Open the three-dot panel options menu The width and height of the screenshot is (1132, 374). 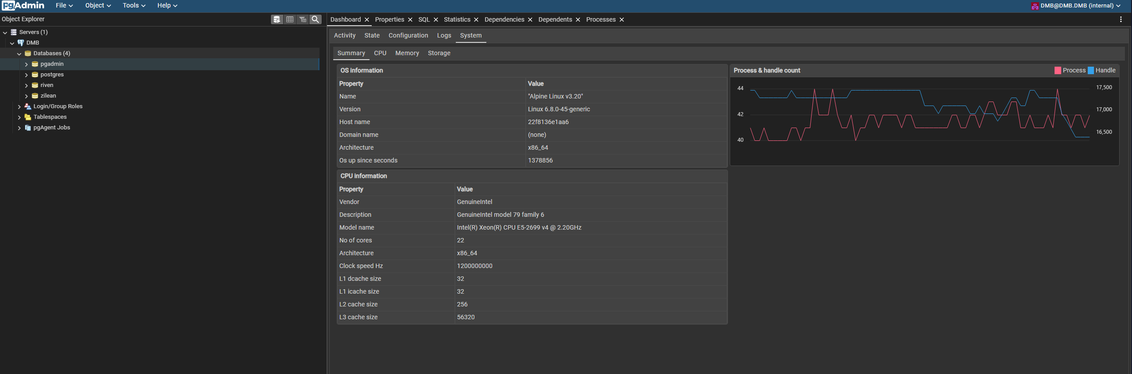pos(1121,19)
